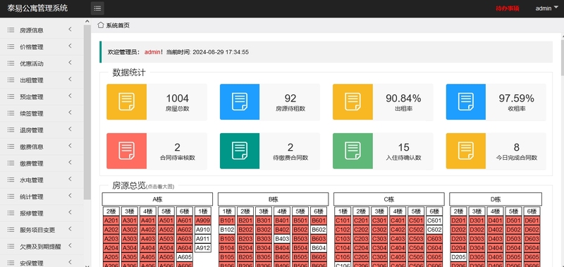The height and width of the screenshot is (267, 564).
Task: Click the red document icon for 合同待审核数
Action: [127, 151]
